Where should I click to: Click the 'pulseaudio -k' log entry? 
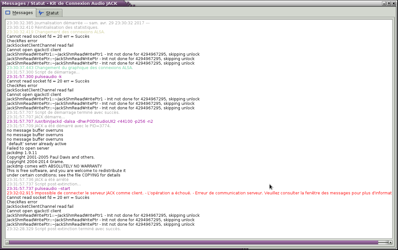click(34, 77)
